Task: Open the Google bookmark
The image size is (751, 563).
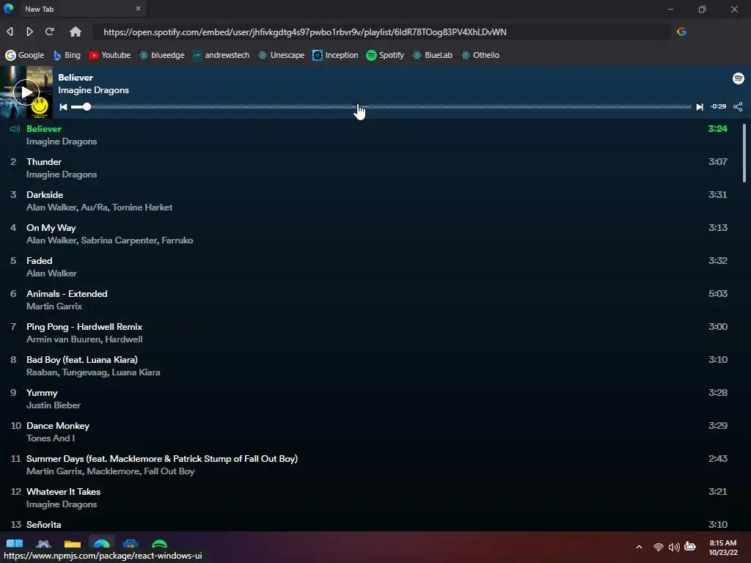Action: pyautogui.click(x=24, y=55)
